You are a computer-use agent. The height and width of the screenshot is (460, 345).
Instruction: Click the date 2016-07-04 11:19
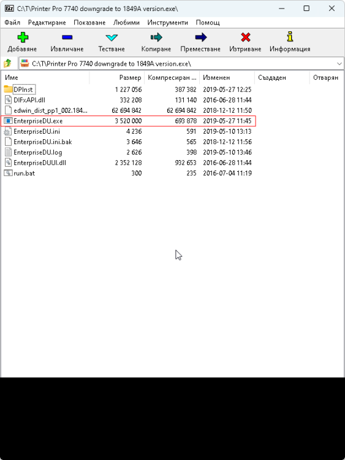pyautogui.click(x=227, y=173)
